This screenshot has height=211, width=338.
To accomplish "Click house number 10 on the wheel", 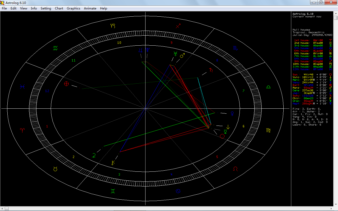I will pos(119,42).
